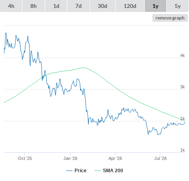Toggle the Price series legend label
189x181 pixels.
pos(81,171)
